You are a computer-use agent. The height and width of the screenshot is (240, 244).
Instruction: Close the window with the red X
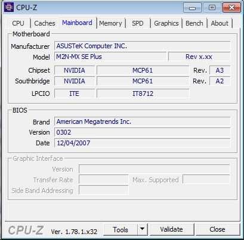pyautogui.click(x=231, y=8)
